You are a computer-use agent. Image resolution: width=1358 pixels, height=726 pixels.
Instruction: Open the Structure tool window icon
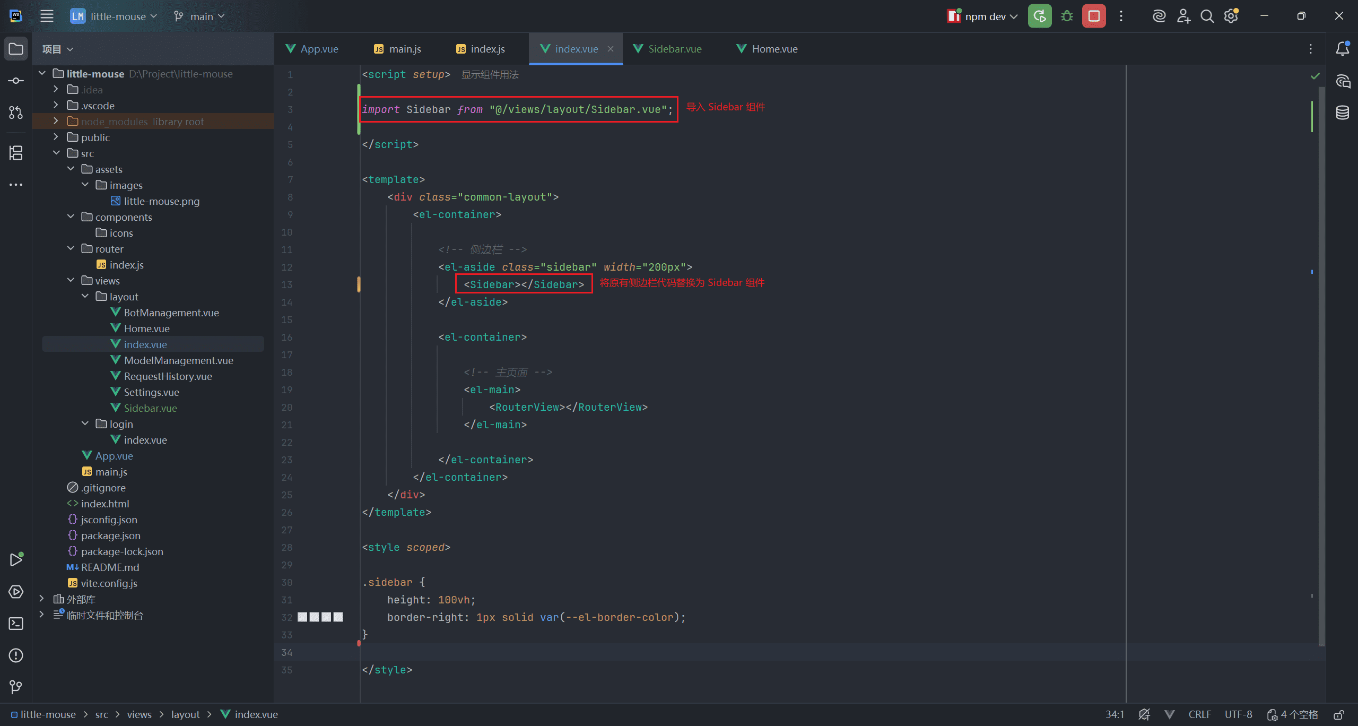(x=16, y=153)
